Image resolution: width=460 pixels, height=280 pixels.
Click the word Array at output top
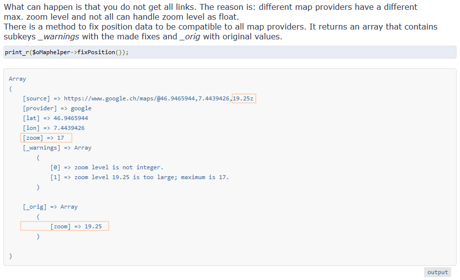(17, 79)
